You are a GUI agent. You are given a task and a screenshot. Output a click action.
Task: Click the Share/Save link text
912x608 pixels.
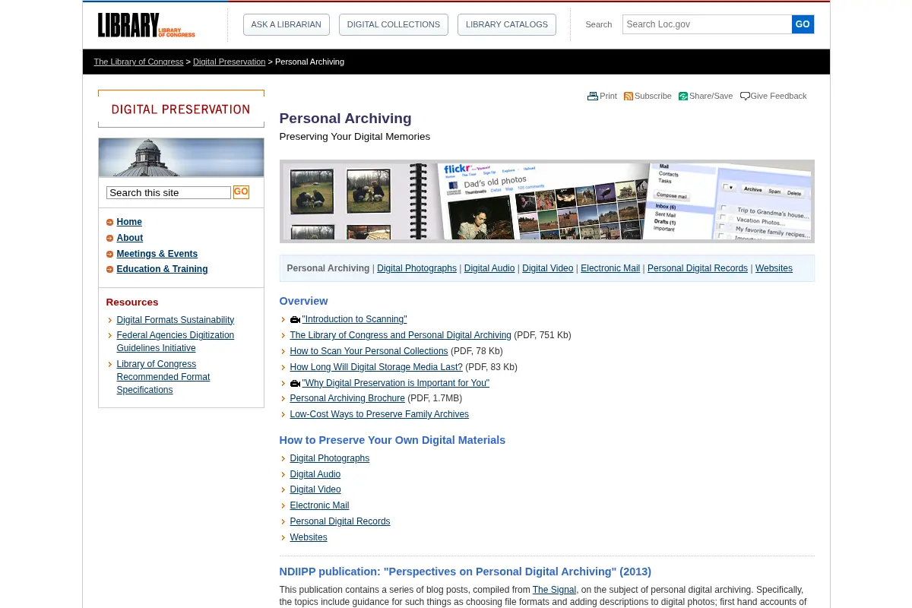(711, 96)
